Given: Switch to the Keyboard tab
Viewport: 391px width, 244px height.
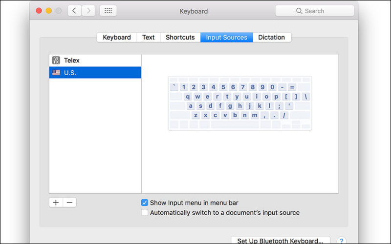Looking at the screenshot, I should pos(117,37).
